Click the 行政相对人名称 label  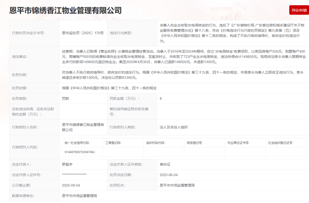click(25, 127)
